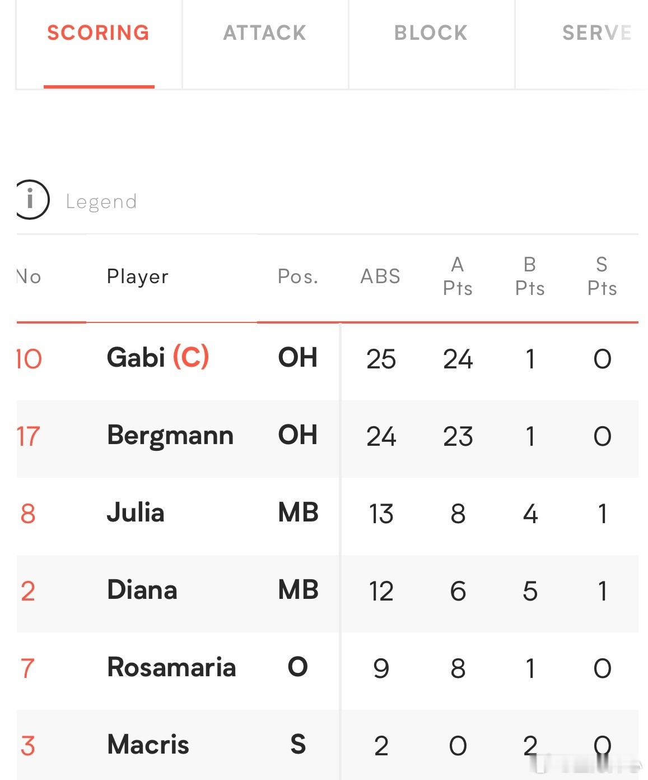The width and height of the screenshot is (648, 780).
Task: Sort by the A Pts column header
Action: click(x=458, y=276)
